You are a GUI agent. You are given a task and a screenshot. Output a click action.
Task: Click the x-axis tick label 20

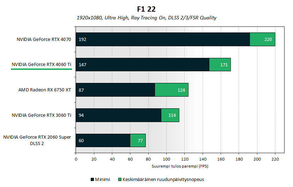(x=94, y=159)
